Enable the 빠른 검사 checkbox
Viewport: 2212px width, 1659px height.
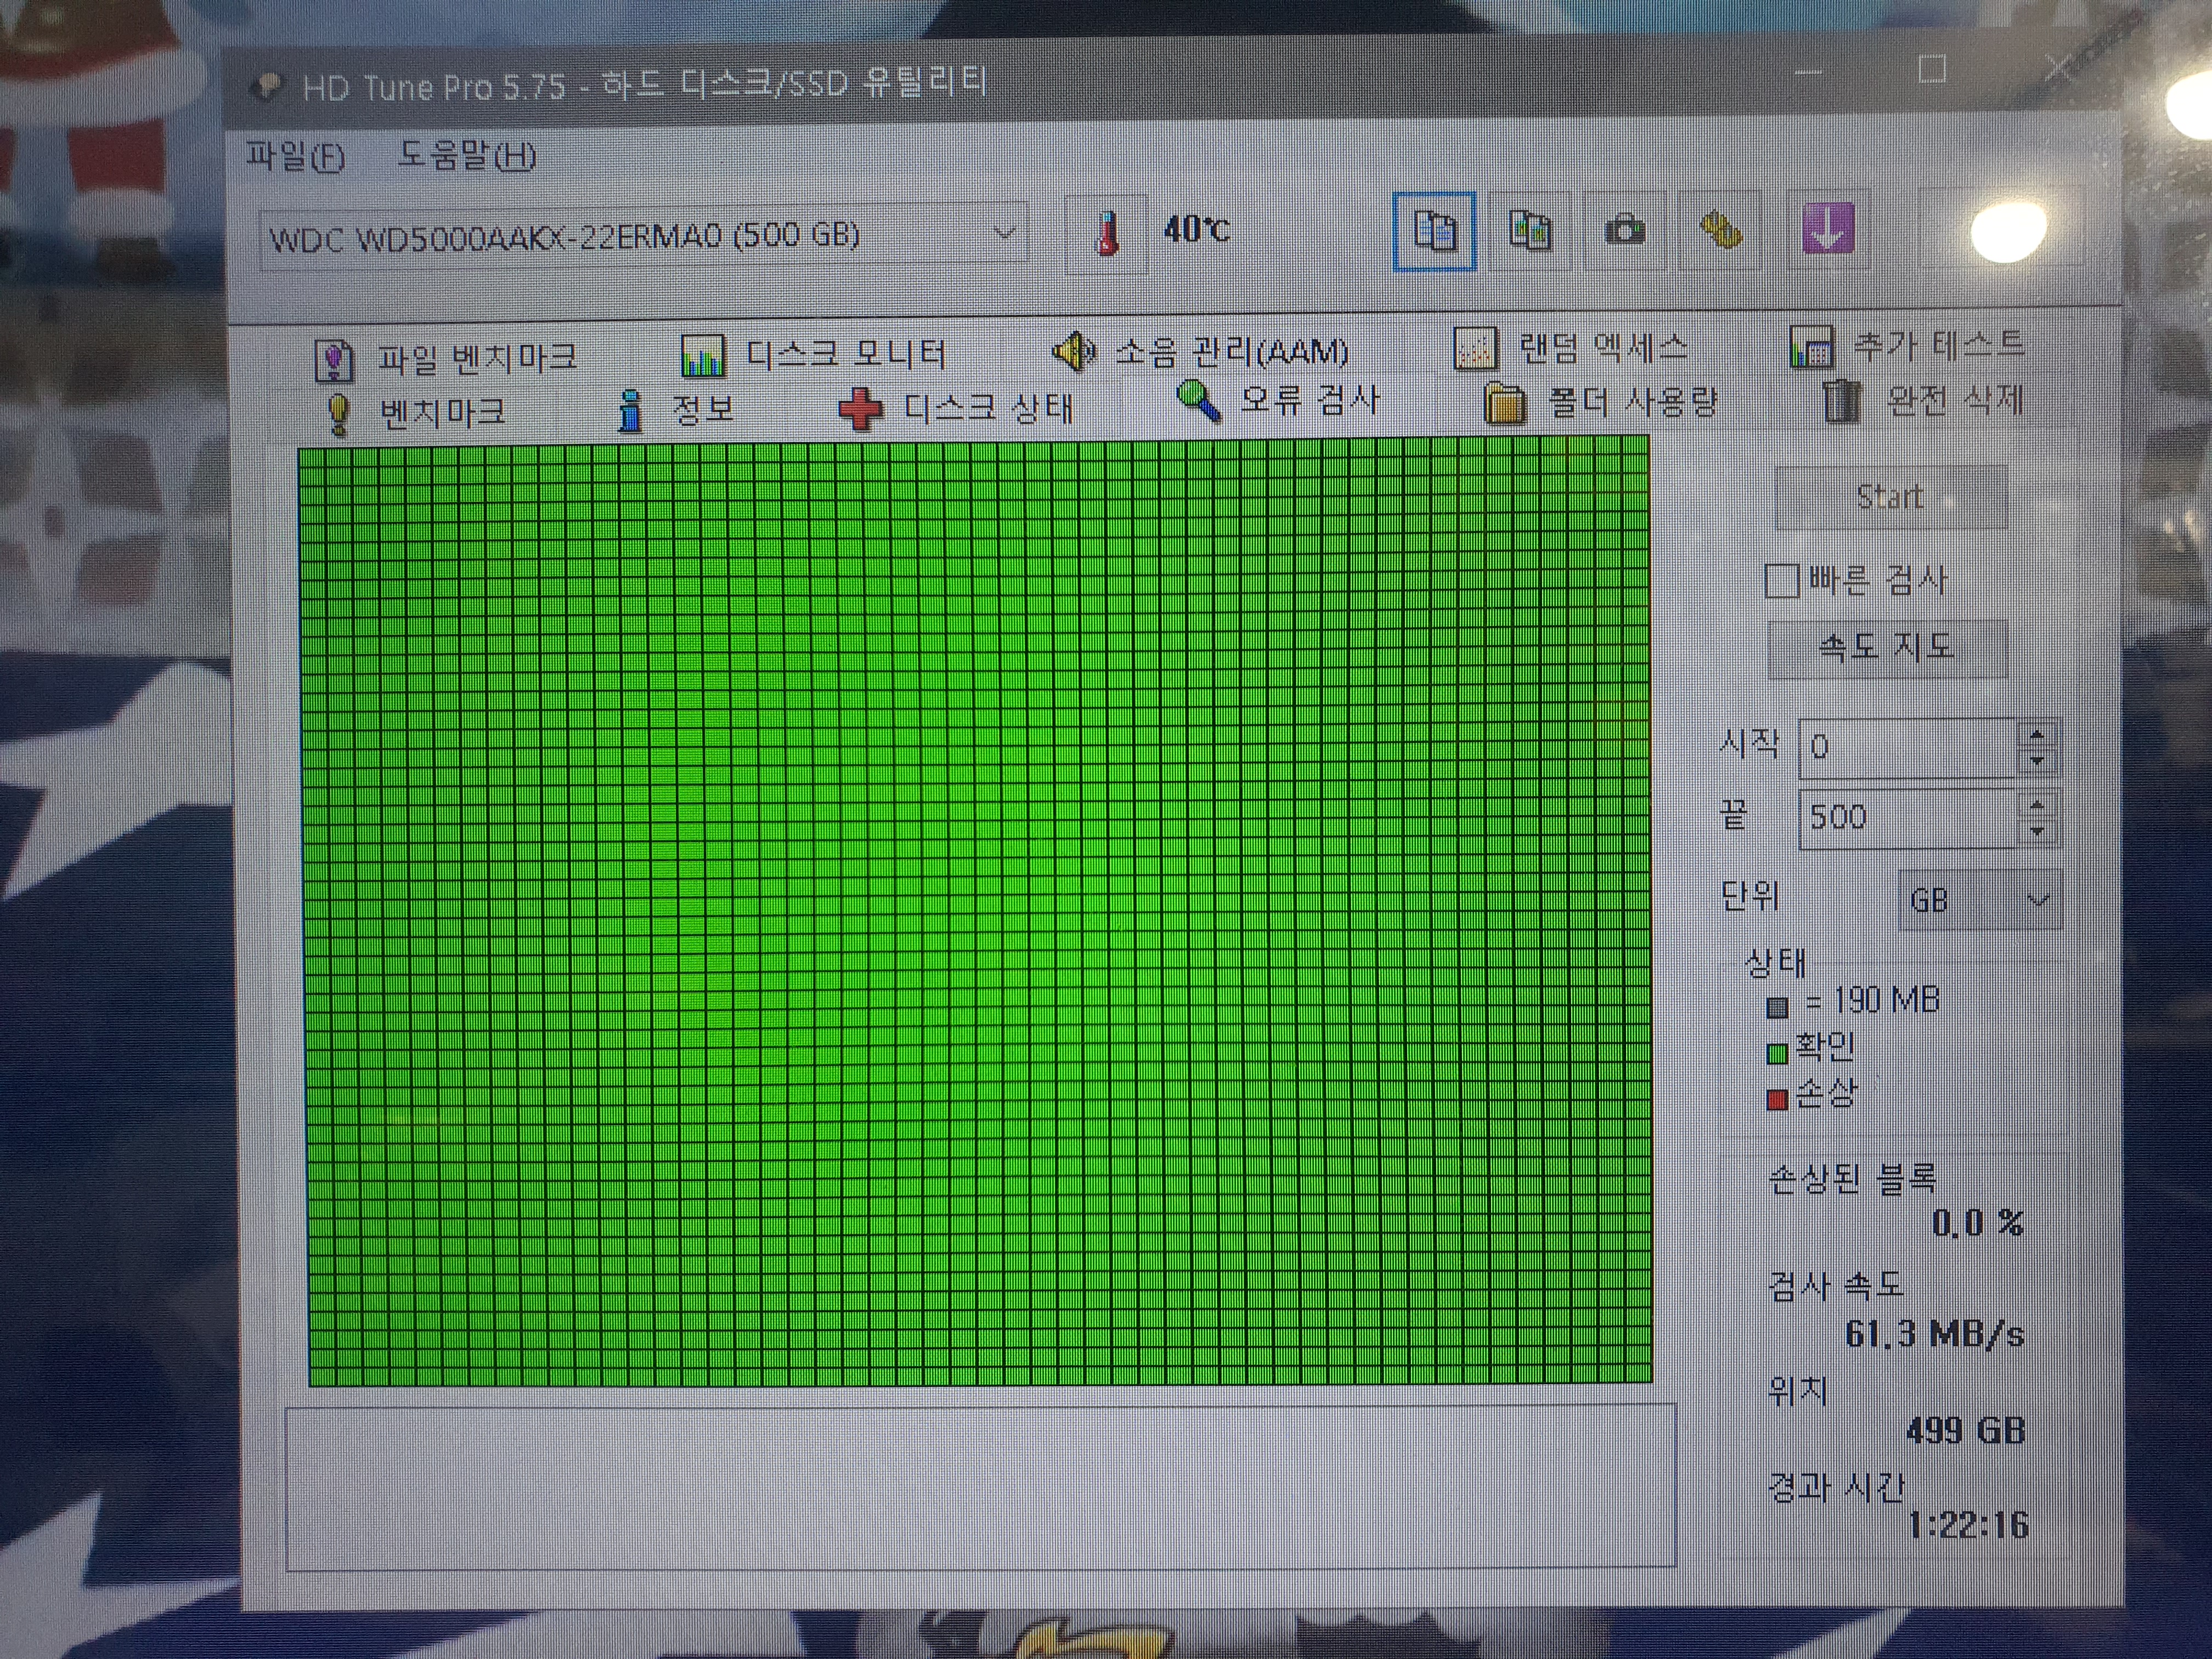(1781, 580)
